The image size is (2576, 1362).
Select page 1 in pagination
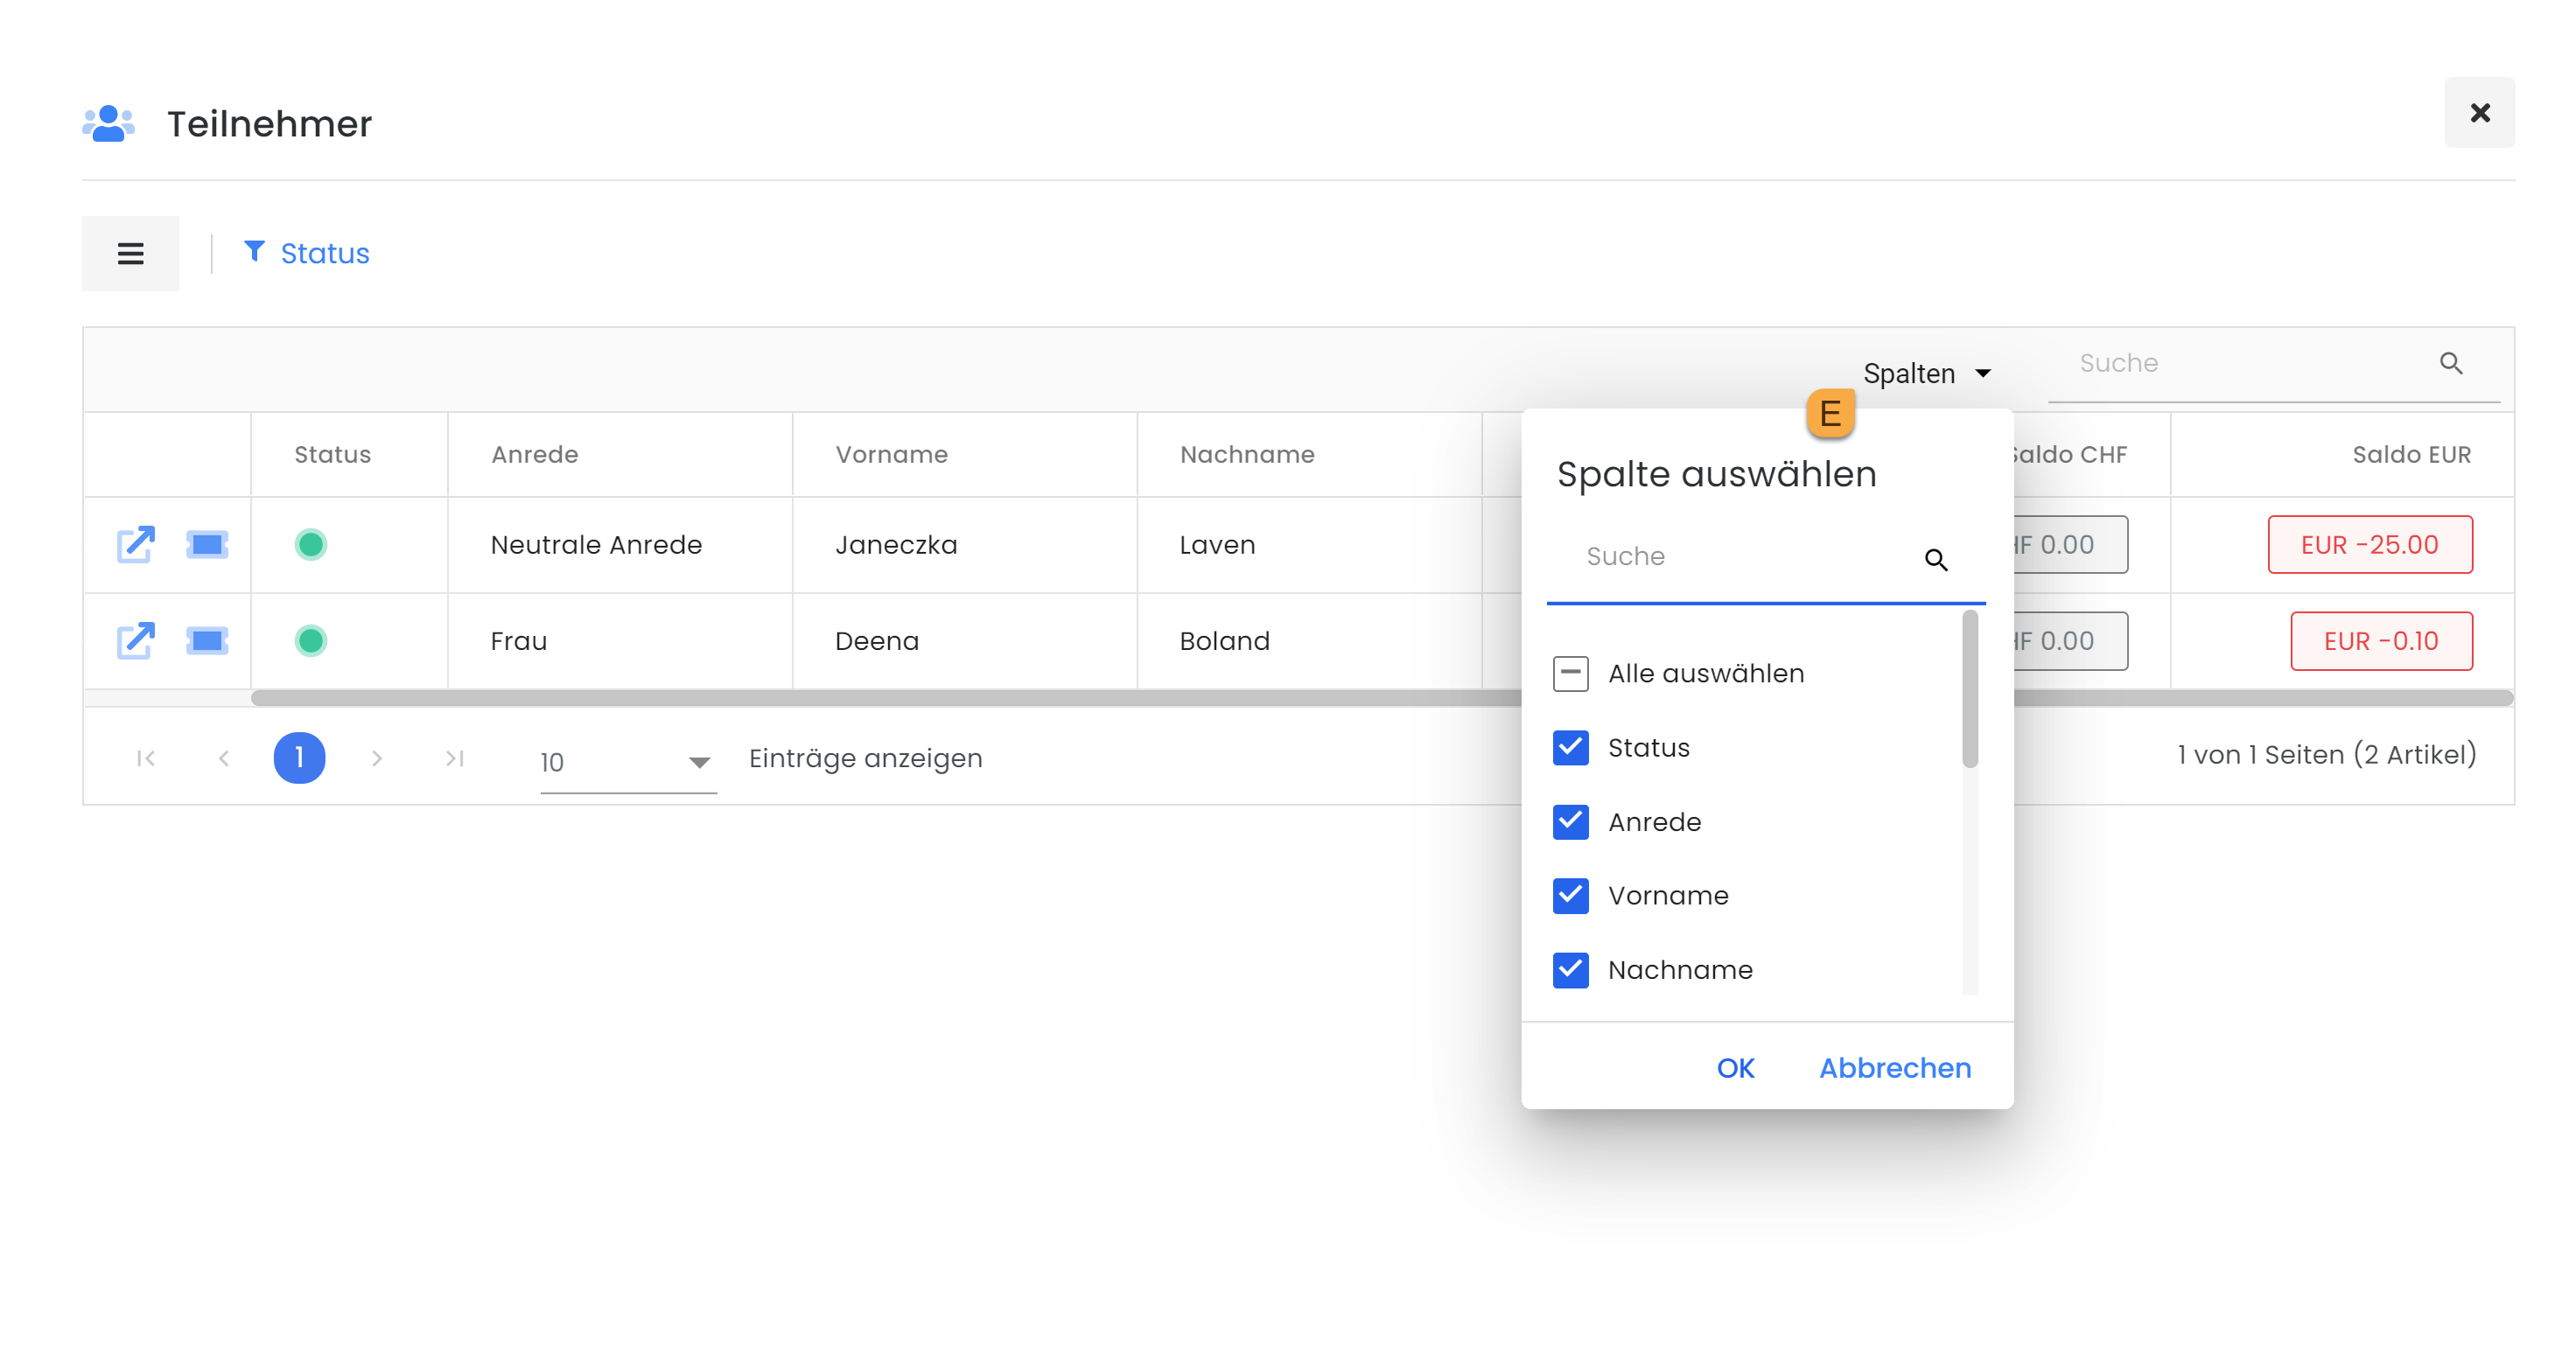click(x=299, y=758)
